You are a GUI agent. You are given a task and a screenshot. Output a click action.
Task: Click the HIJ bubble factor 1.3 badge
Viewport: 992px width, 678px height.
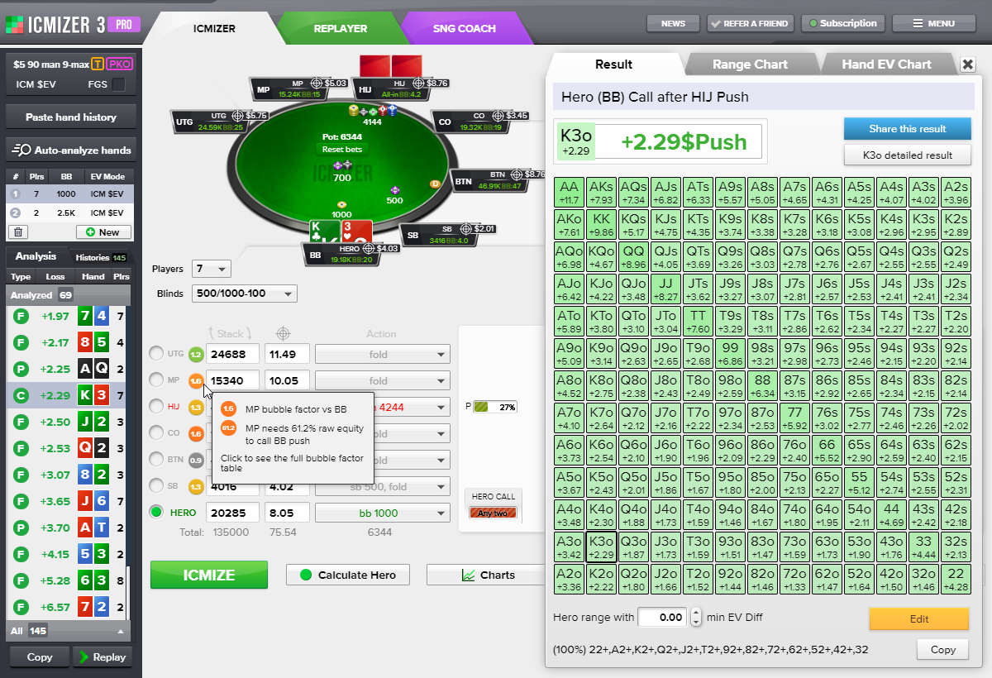click(x=196, y=407)
